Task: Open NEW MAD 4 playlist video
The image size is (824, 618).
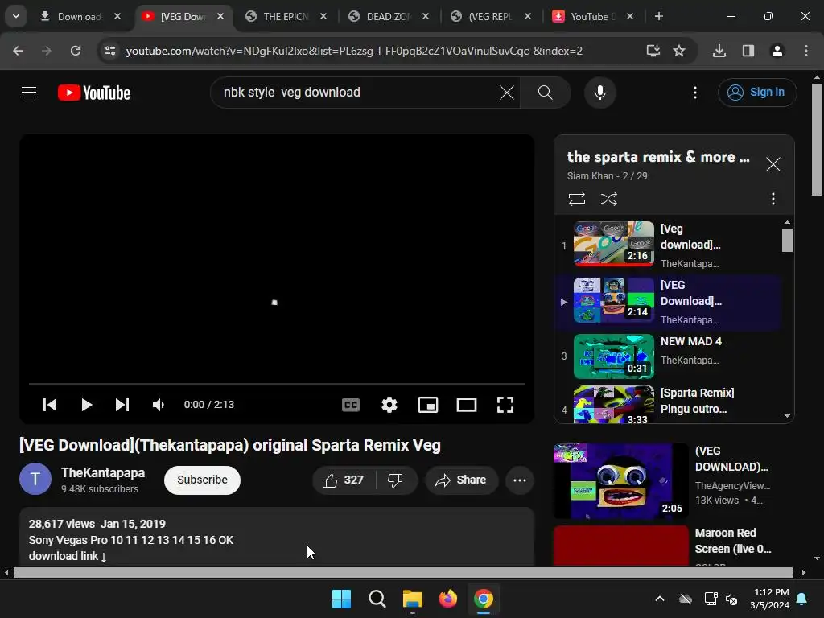Action: (x=668, y=356)
